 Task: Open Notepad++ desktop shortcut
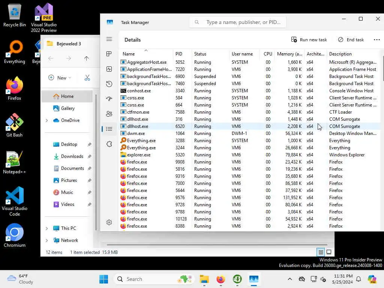tap(15, 162)
